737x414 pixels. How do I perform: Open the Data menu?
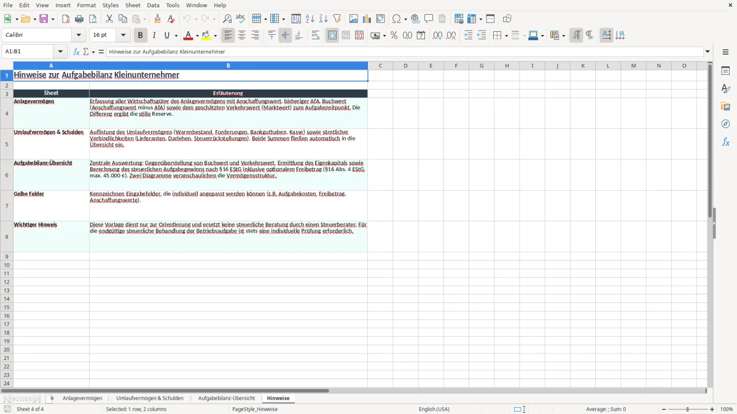(153, 5)
